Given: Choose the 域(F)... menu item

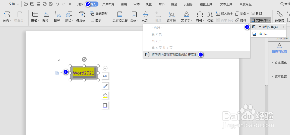Looking at the screenshot, I should click(x=268, y=34).
